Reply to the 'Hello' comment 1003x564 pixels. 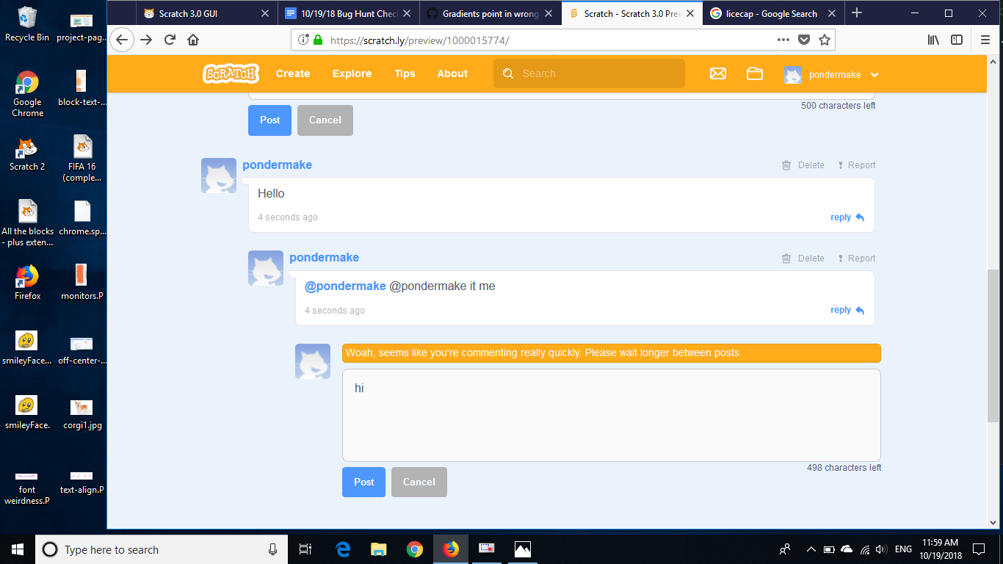(847, 217)
